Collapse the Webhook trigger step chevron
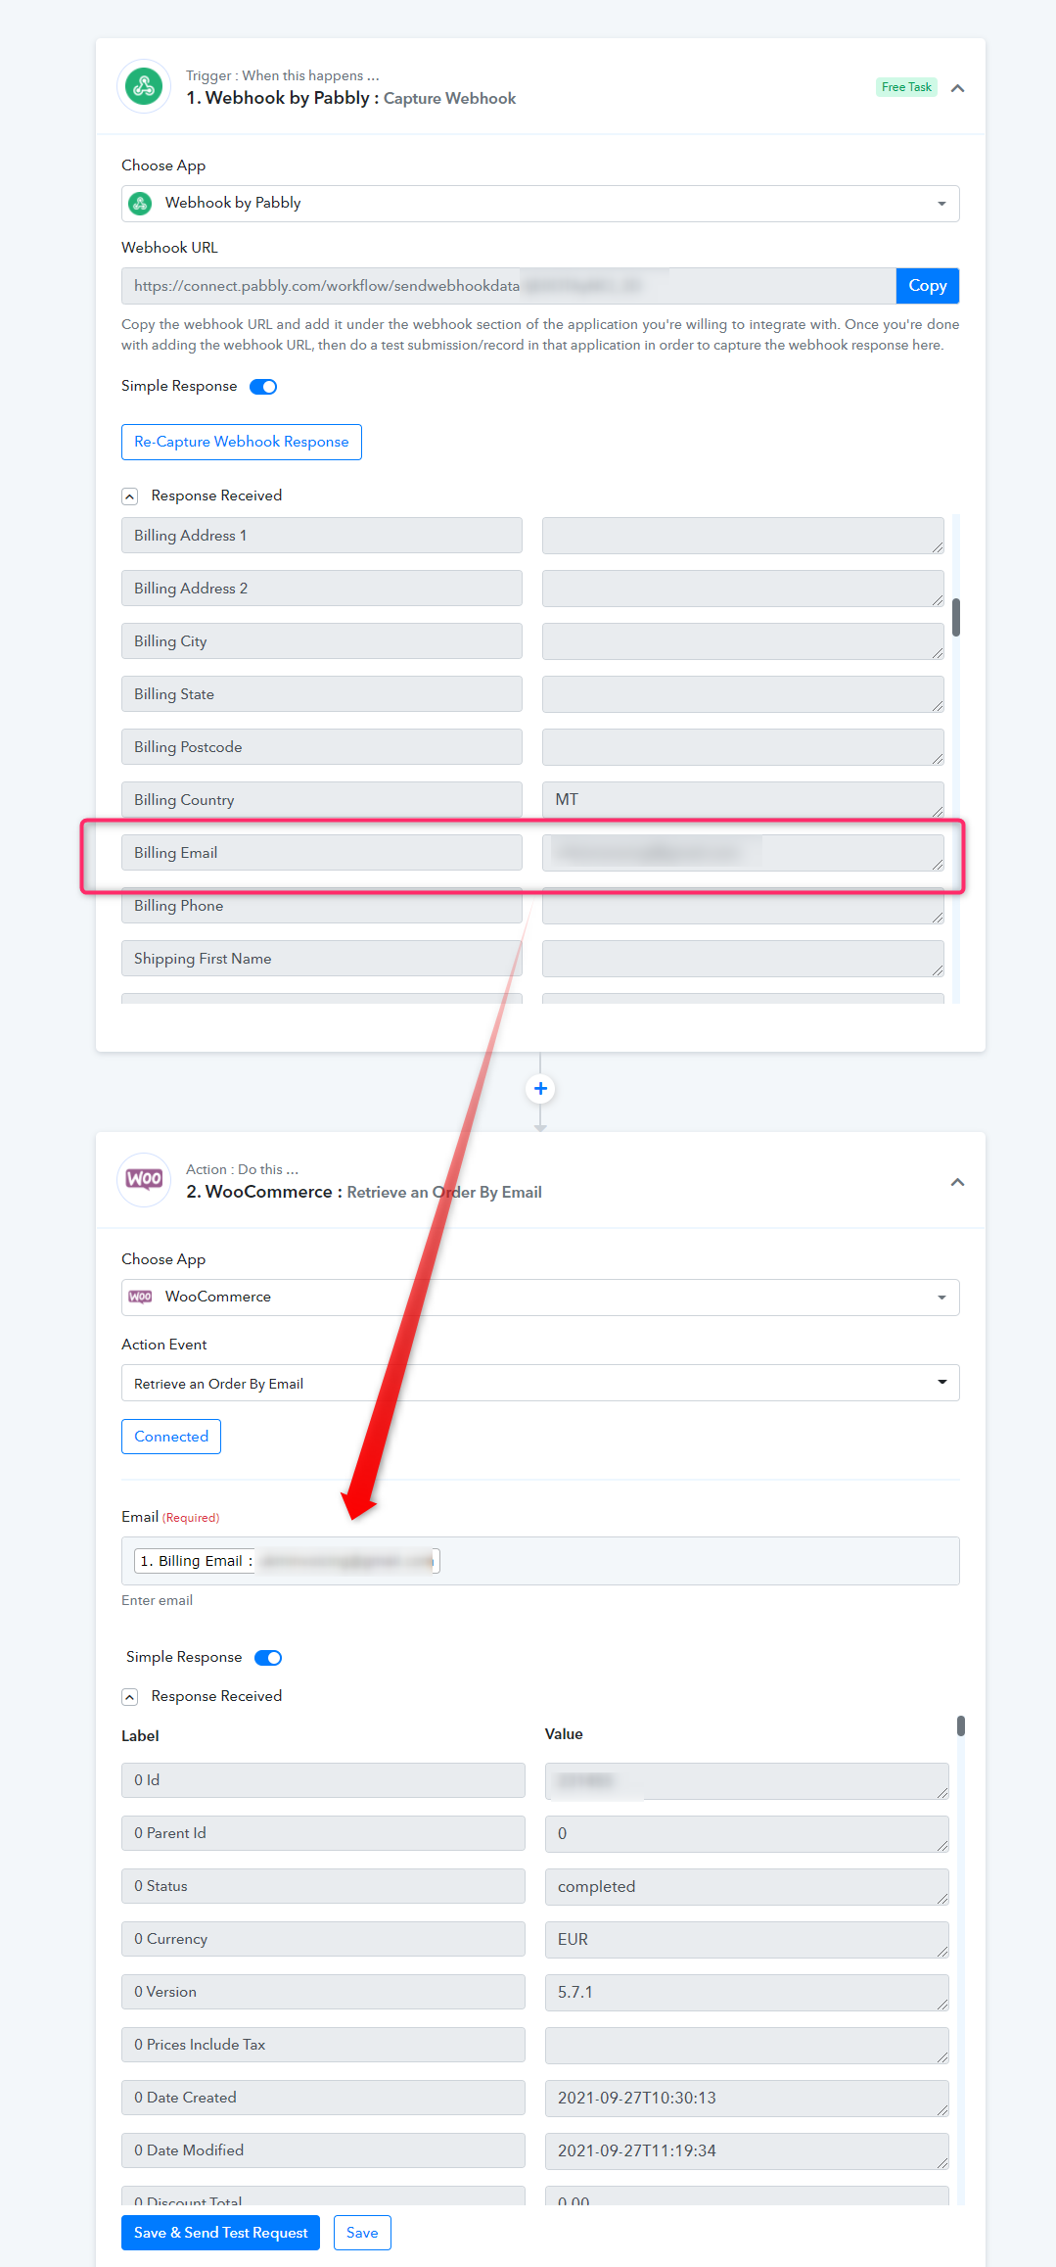The width and height of the screenshot is (1056, 2267). pos(957,88)
